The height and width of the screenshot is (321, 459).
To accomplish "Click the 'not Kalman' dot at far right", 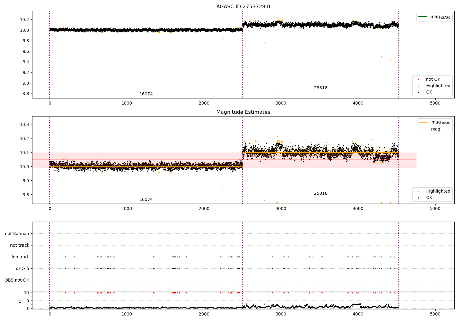I will (x=398, y=234).
